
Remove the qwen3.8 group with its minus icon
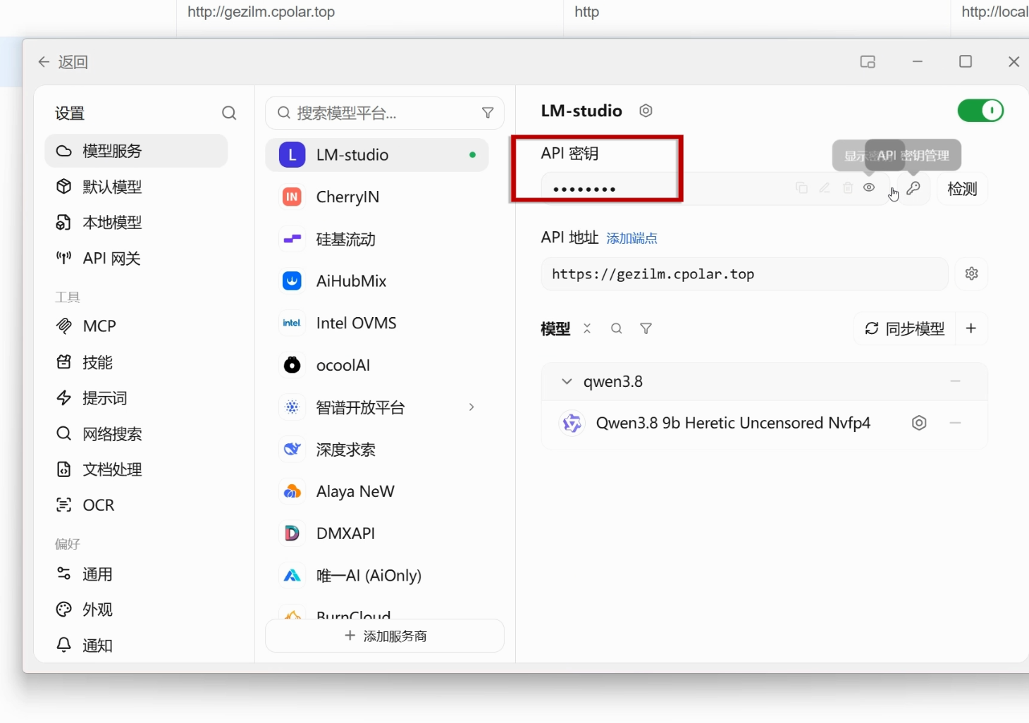(956, 381)
